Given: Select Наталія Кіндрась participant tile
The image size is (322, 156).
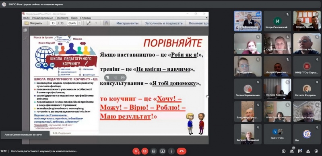Looking at the screenshot, I should (307, 89).
